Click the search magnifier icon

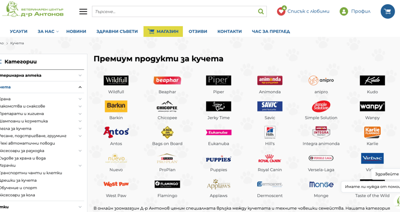coord(261,11)
